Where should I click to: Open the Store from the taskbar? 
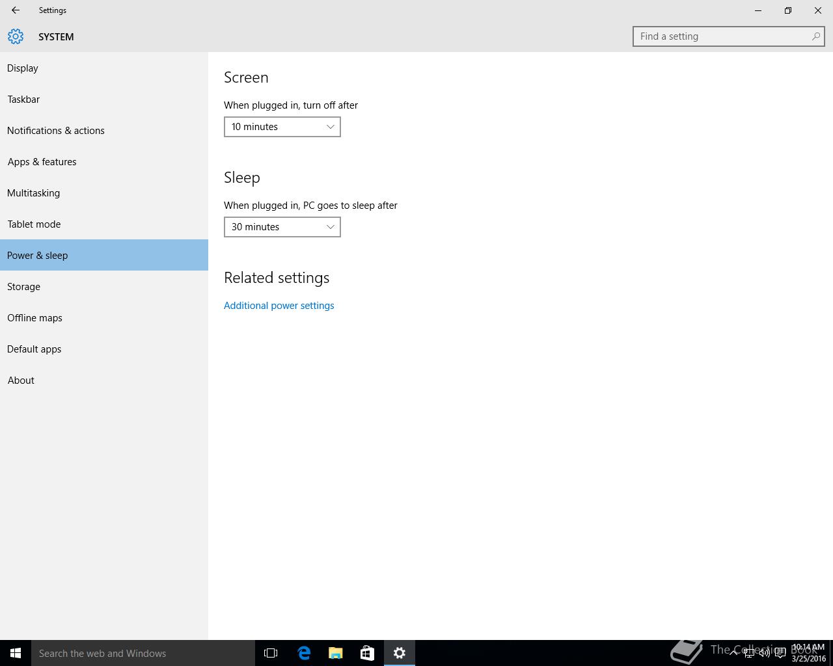(x=367, y=653)
